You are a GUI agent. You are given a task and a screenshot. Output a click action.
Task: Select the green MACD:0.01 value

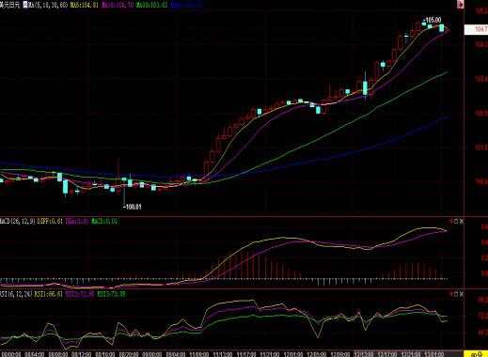pos(104,222)
